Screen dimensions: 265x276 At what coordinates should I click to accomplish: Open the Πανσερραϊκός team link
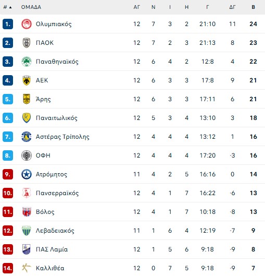pyautogui.click(x=57, y=193)
